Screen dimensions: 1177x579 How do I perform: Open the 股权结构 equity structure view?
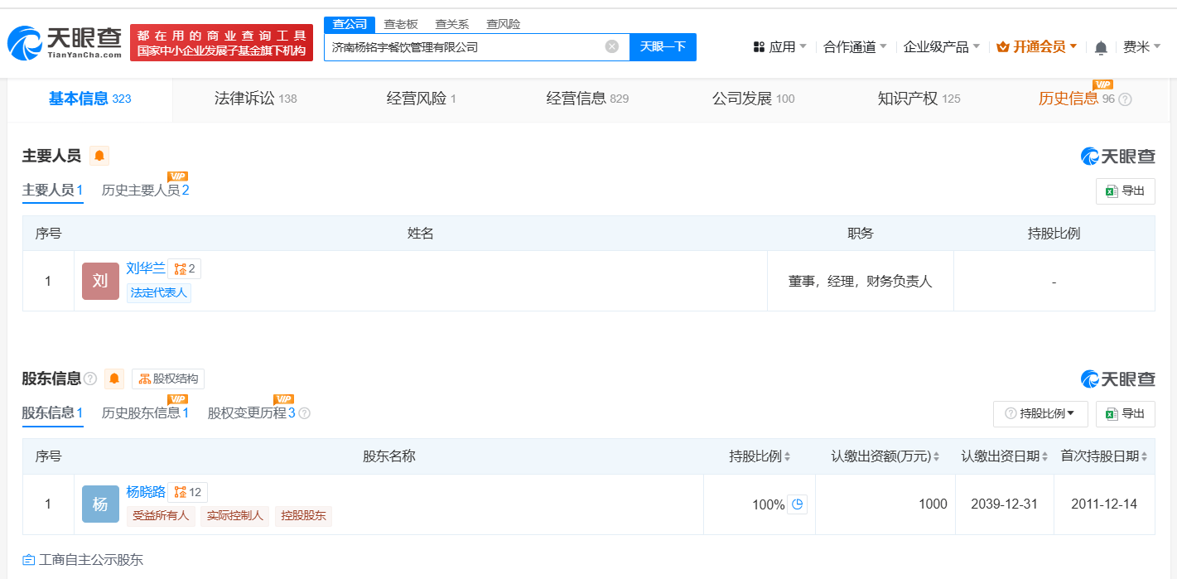click(168, 379)
